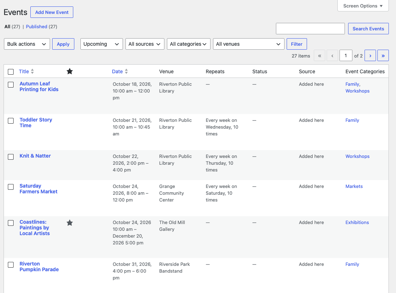Screen dimensions: 396x293
Task: Select the All (27) view
Action: [x=12, y=26]
